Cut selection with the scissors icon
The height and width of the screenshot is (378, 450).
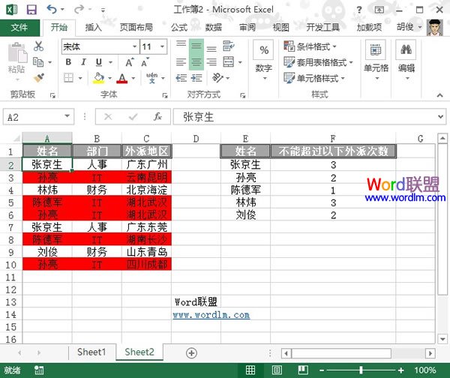click(x=38, y=46)
